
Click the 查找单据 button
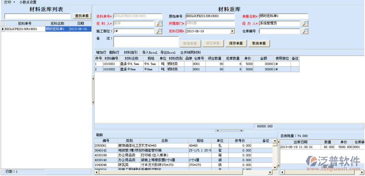point(82,16)
